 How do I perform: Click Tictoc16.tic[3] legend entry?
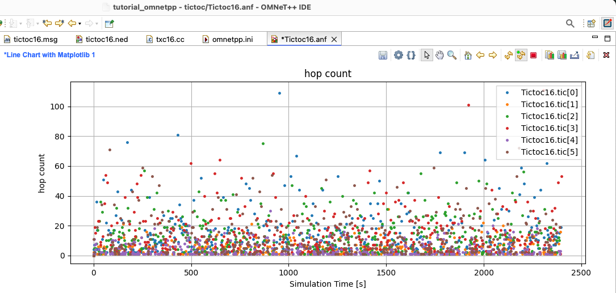click(x=549, y=128)
